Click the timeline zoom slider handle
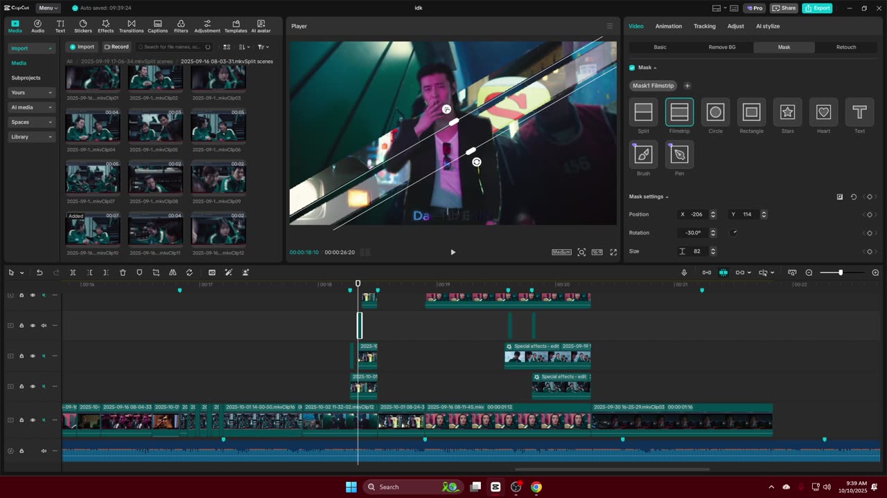Screen dimensions: 887x498 coord(841,273)
